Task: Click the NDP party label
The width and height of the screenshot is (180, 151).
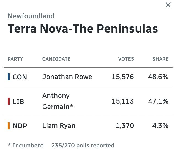Action: pos(20,126)
